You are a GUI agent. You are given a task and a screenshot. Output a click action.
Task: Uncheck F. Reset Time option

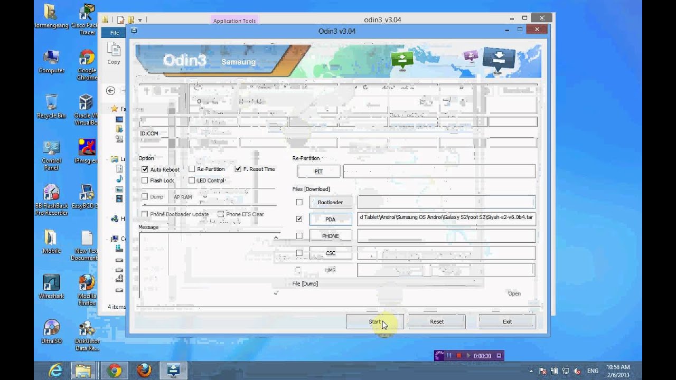coord(238,169)
